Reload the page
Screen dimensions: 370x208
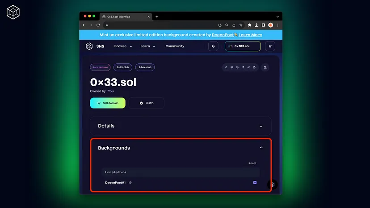tap(98, 25)
